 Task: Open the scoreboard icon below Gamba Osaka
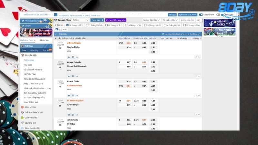click(73, 57)
